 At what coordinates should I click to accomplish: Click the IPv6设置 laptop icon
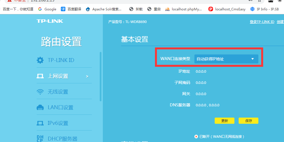tap(40, 123)
